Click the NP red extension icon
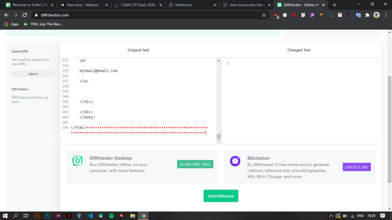This screenshot has height=220, width=392. pyautogui.click(x=294, y=15)
